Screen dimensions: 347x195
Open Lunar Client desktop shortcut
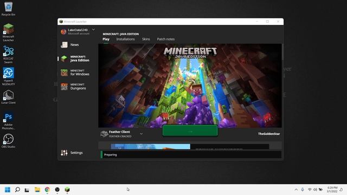tap(9, 97)
